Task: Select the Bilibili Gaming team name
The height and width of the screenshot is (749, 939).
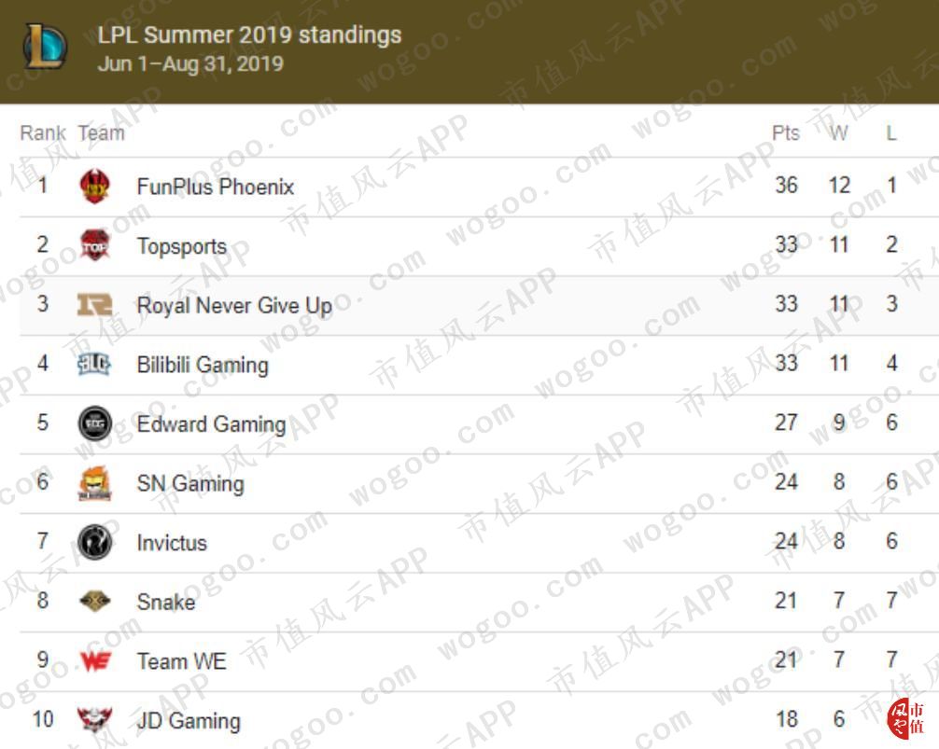Action: point(203,365)
